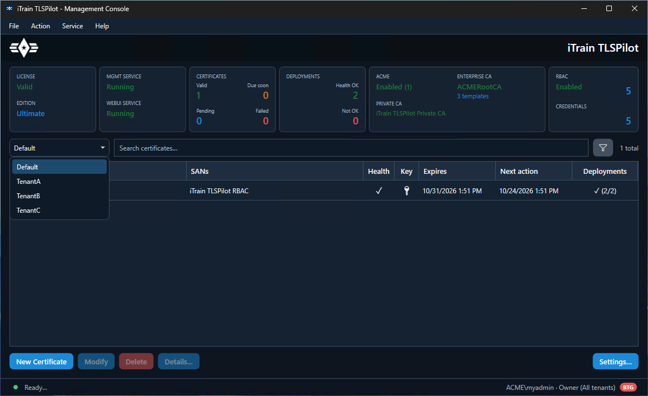648x396 pixels.
Task: Select Default in the tenant list
Action: click(x=59, y=167)
